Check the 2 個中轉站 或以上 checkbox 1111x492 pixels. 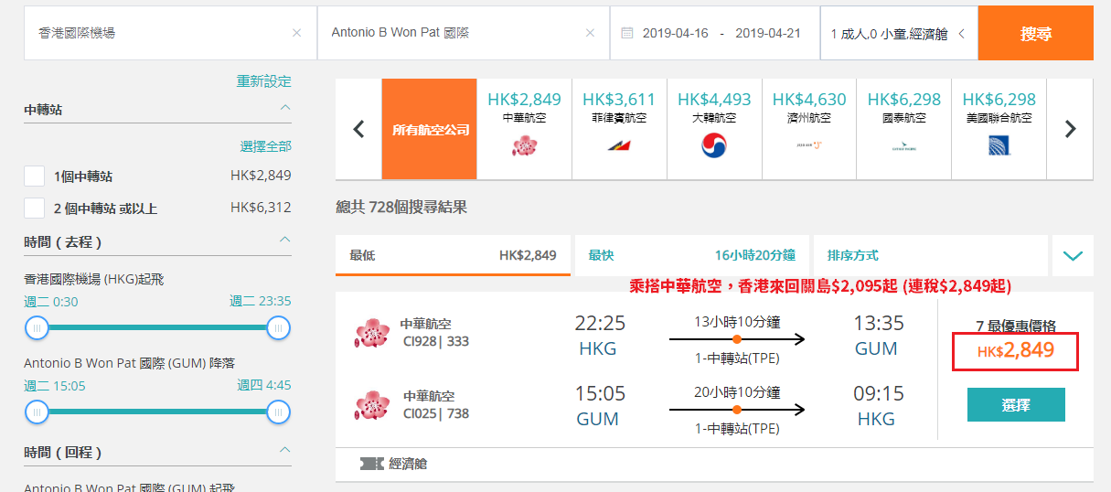click(35, 208)
